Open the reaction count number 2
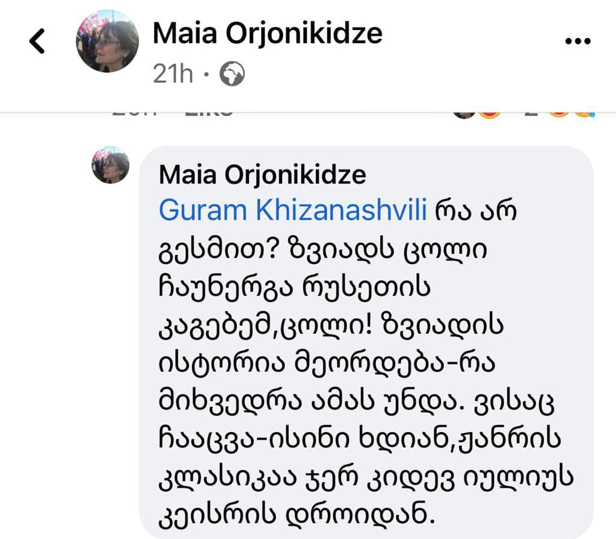Screen dimensions: 616x539 531,114
